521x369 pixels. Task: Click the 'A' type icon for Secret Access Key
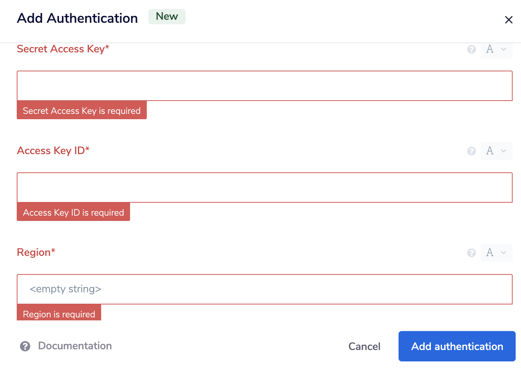click(490, 49)
